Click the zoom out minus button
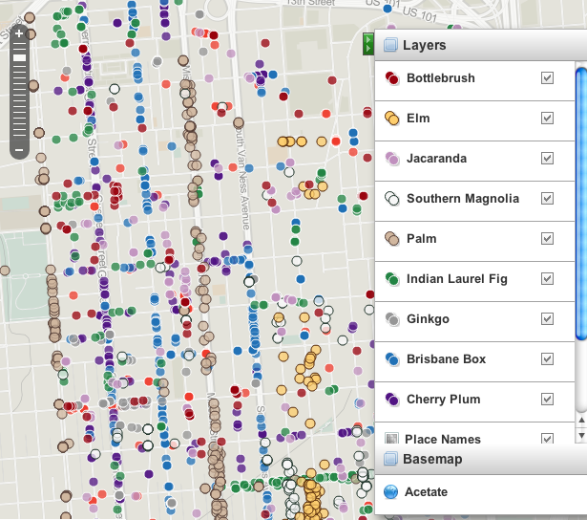Screen dimensions: 587x520 (18, 150)
